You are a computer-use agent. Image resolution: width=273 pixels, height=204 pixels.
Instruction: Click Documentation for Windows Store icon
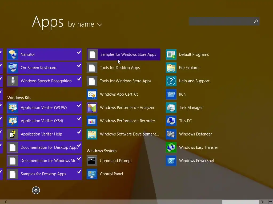tap(13, 161)
